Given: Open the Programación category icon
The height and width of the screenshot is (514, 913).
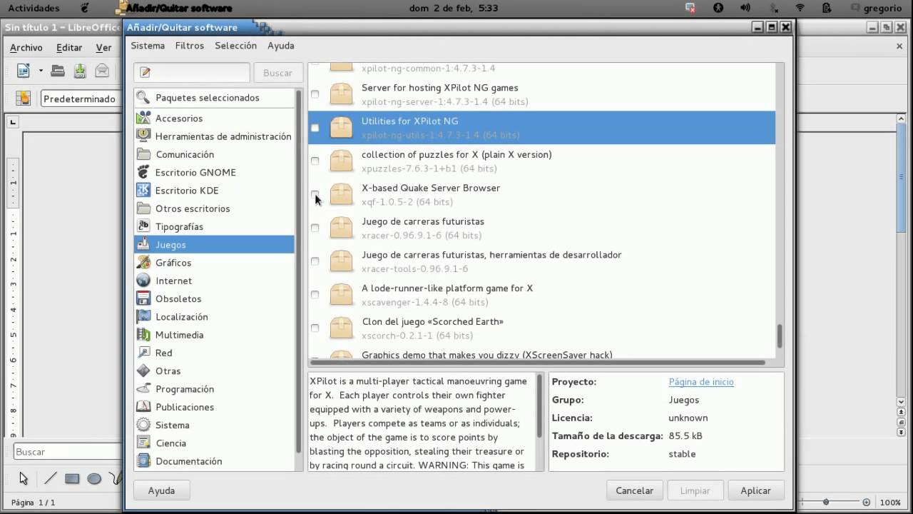Looking at the screenshot, I should (143, 388).
